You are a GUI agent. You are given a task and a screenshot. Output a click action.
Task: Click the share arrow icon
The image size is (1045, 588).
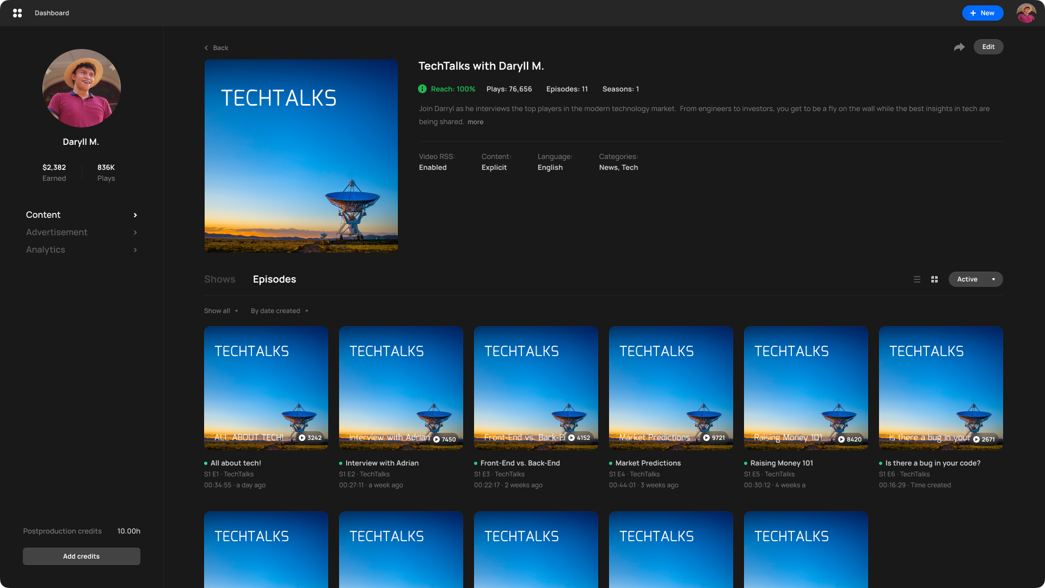tap(959, 47)
